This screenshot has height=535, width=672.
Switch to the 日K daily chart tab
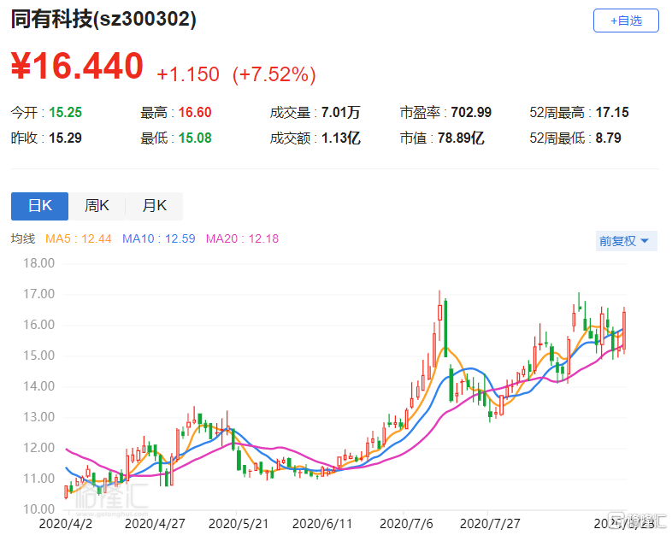click(x=39, y=206)
